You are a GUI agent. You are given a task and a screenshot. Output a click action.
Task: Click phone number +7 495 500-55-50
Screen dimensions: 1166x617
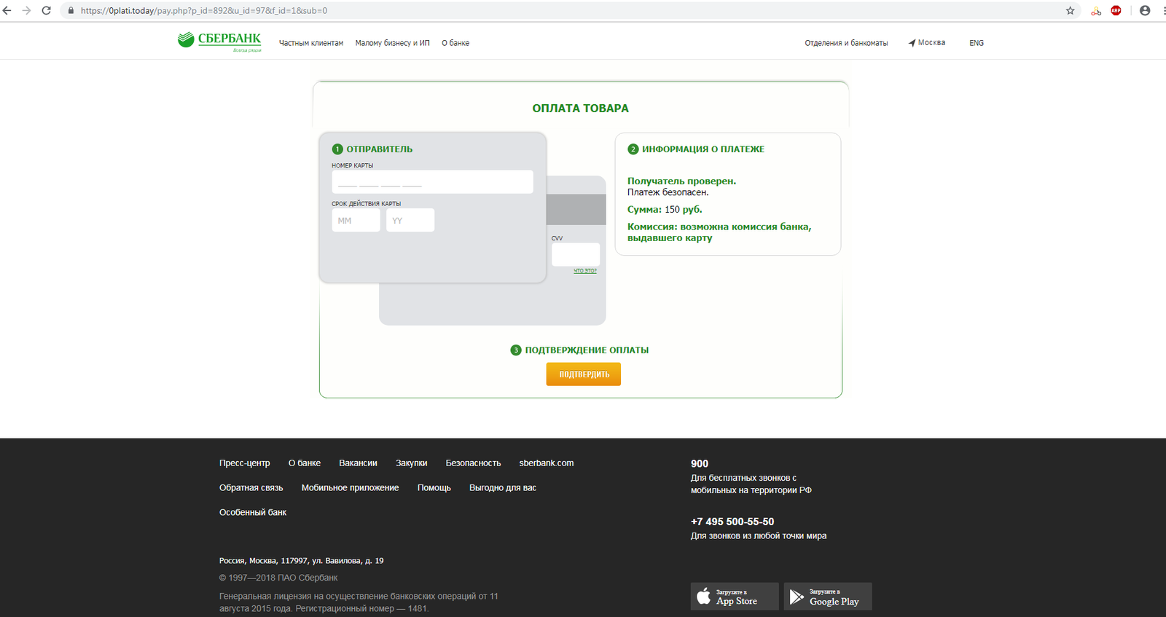(x=732, y=522)
